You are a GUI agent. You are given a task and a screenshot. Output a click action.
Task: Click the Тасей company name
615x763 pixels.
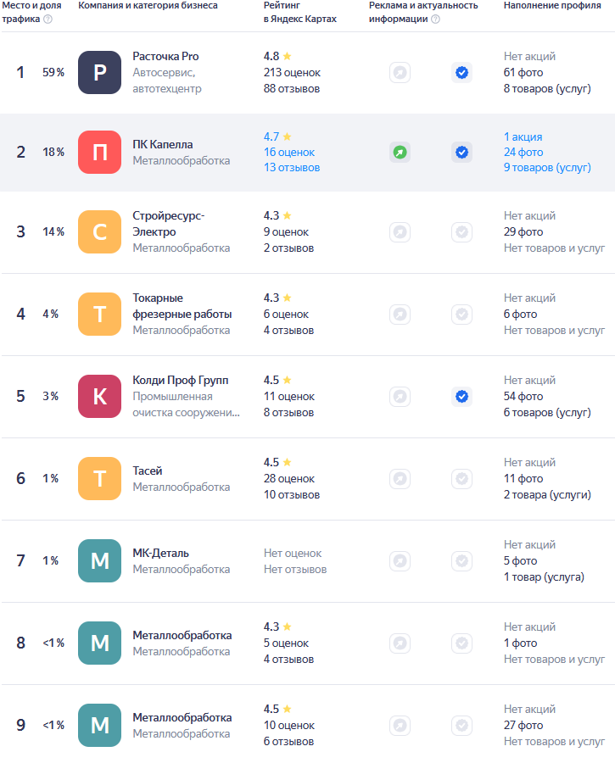point(148,471)
